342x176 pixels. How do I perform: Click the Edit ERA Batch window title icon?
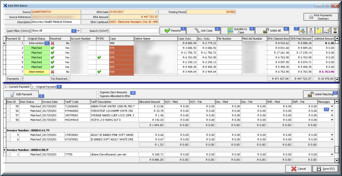(x=5, y=6)
